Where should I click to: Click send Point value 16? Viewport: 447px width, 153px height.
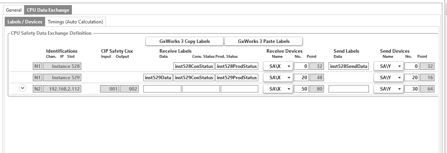427,78
